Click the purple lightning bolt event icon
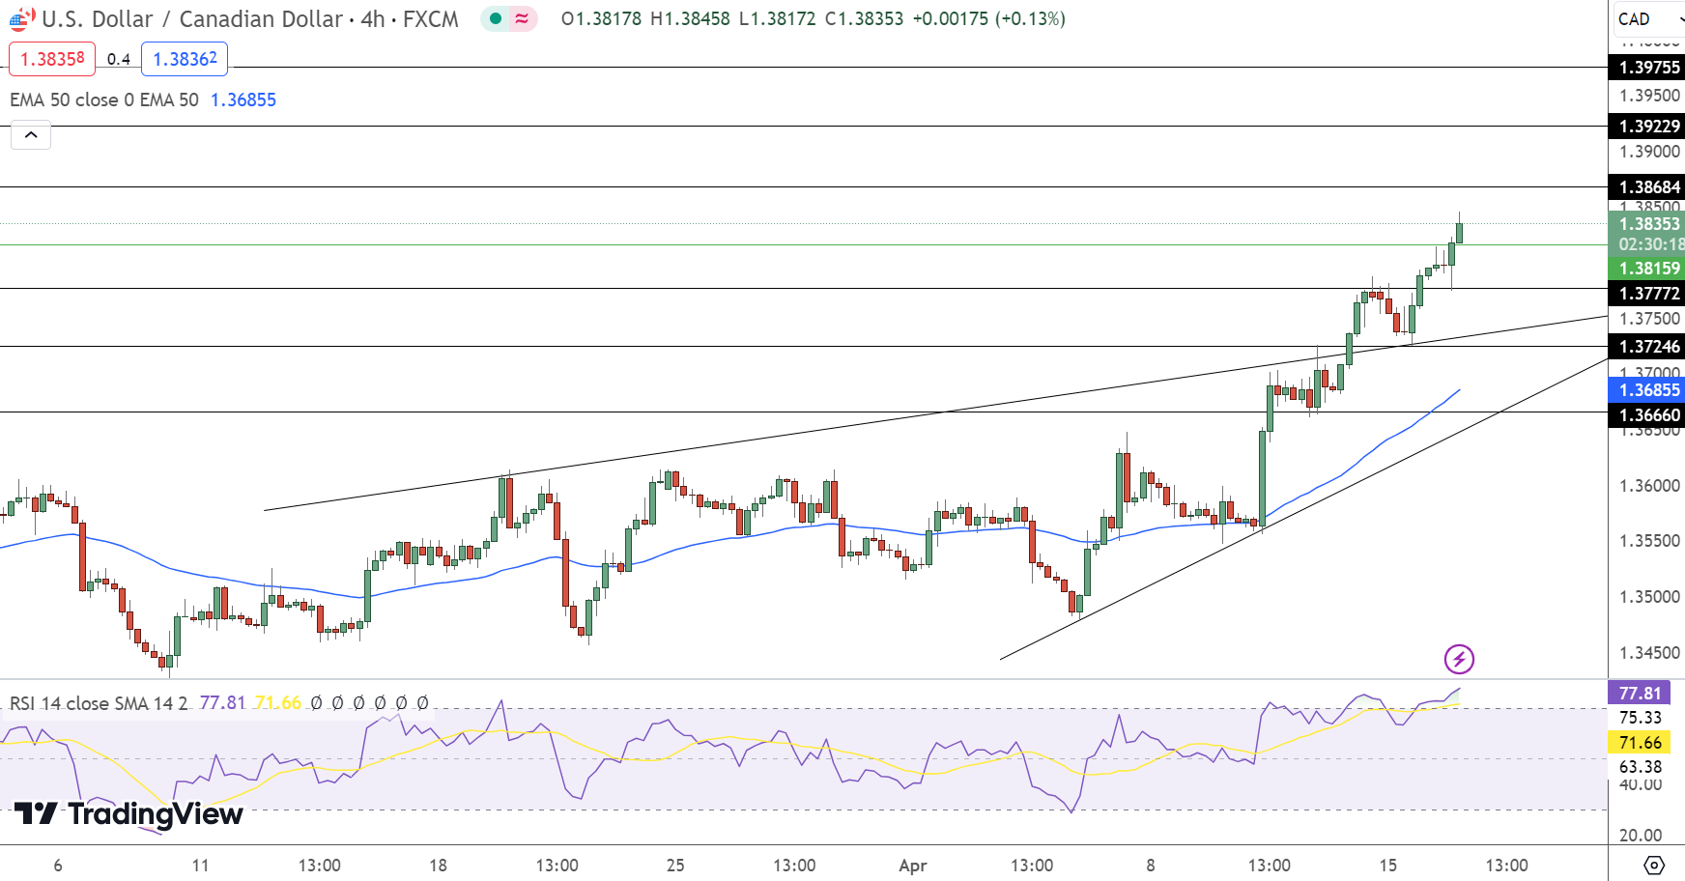Viewport: 1685px width, 881px height. click(x=1458, y=659)
